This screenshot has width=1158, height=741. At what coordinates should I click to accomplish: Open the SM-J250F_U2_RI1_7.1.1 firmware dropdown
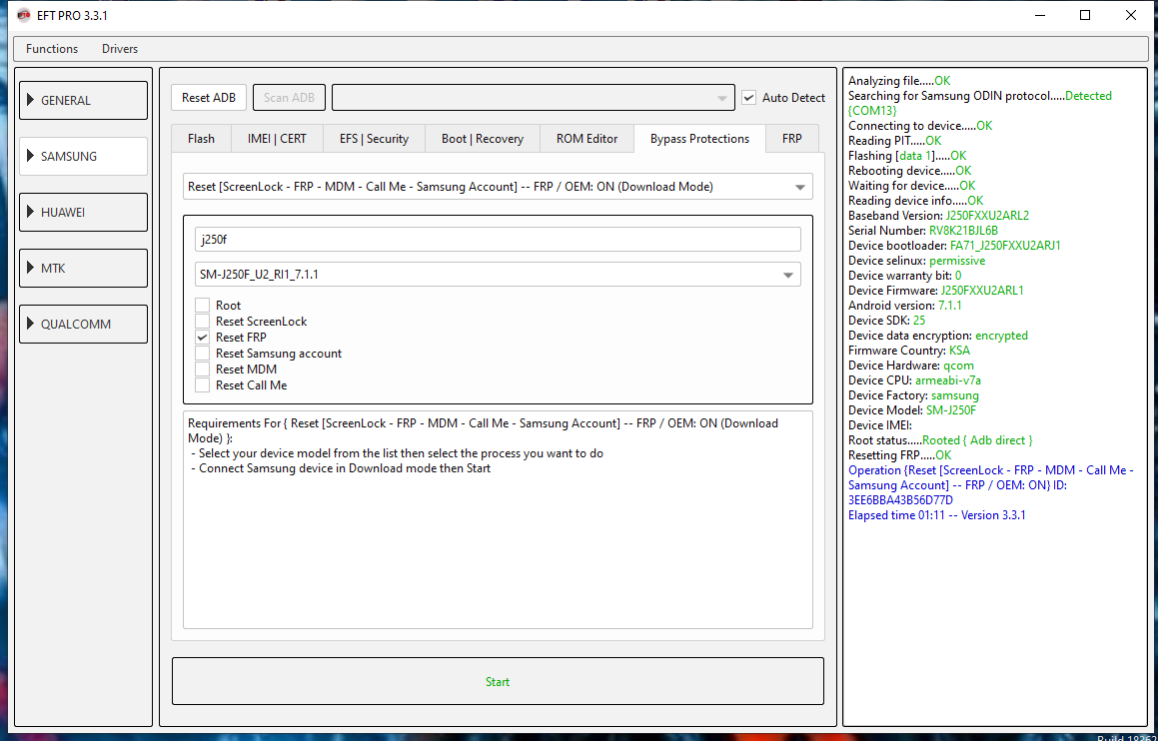click(498, 275)
